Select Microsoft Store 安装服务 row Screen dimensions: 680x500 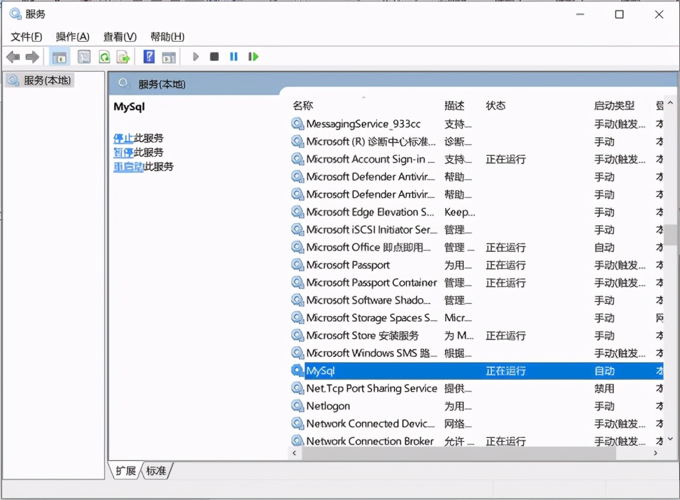(477, 335)
